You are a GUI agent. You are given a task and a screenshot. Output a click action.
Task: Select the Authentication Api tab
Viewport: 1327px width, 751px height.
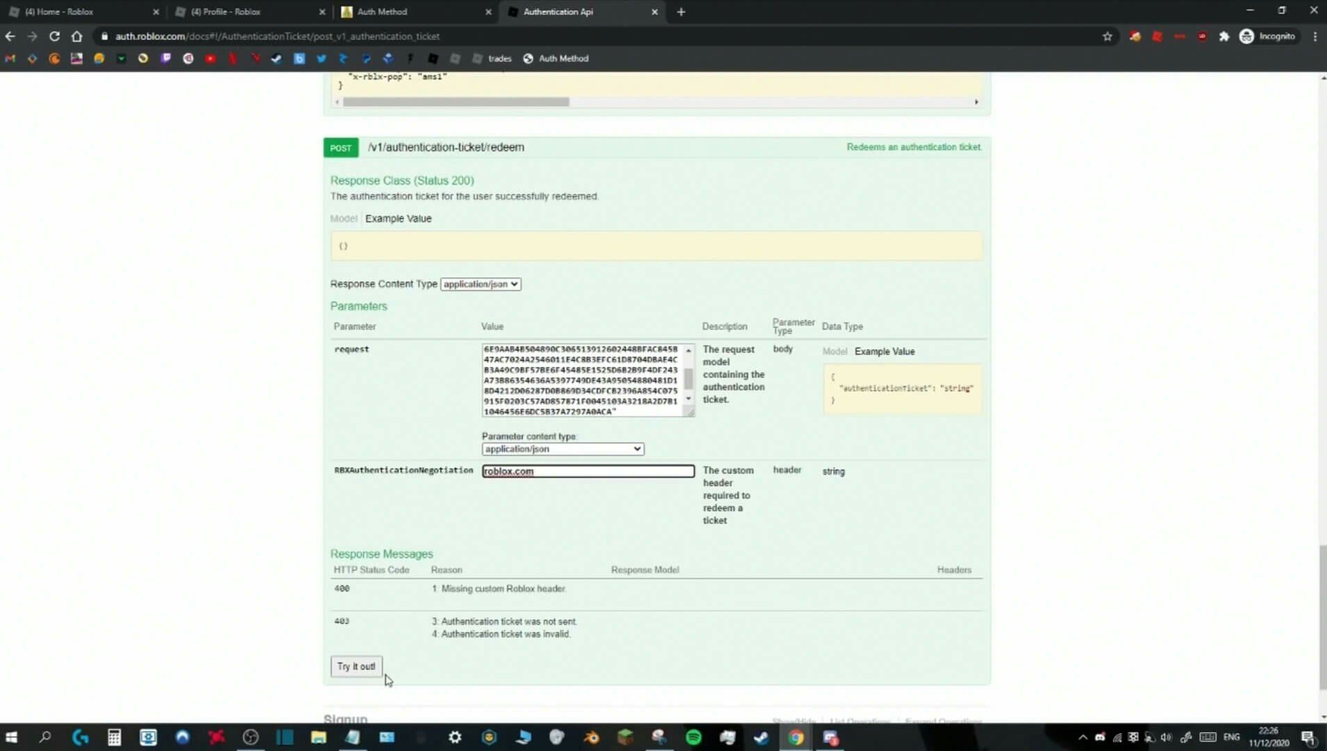coord(577,11)
